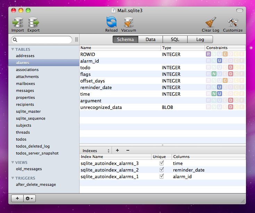The width and height of the screenshot is (255, 213).
Task: Reload the database using the Reload icon
Action: 112,22
